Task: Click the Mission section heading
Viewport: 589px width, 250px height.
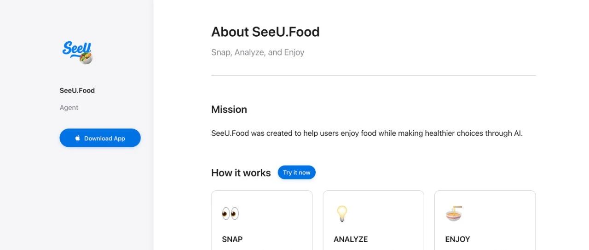Action: 229,109
